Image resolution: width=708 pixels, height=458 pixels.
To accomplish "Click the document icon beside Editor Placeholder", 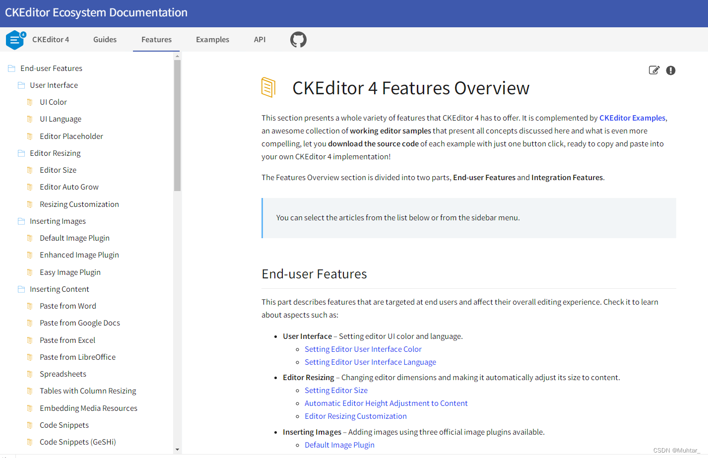I will [x=30, y=136].
